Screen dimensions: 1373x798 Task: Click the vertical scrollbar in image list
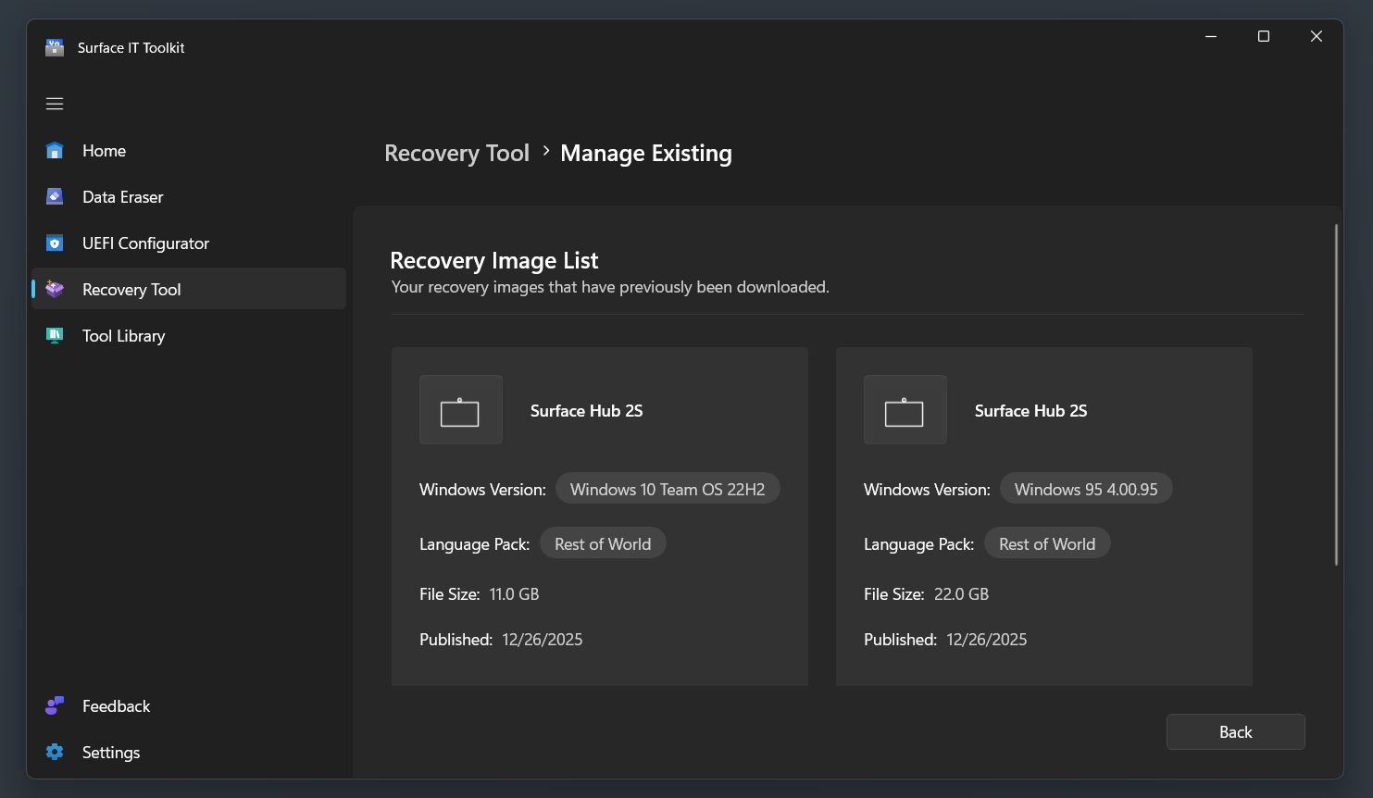[1335, 393]
